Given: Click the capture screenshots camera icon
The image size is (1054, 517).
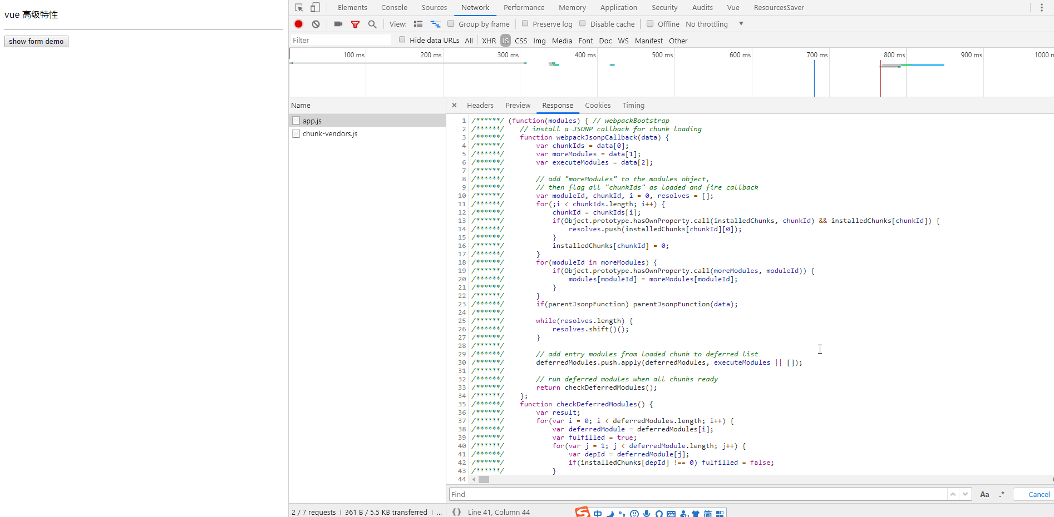Looking at the screenshot, I should click(x=338, y=24).
